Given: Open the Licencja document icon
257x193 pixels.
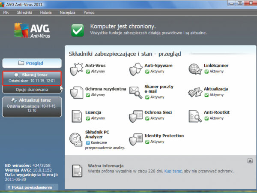Looking at the screenshot, I should coord(76,115).
